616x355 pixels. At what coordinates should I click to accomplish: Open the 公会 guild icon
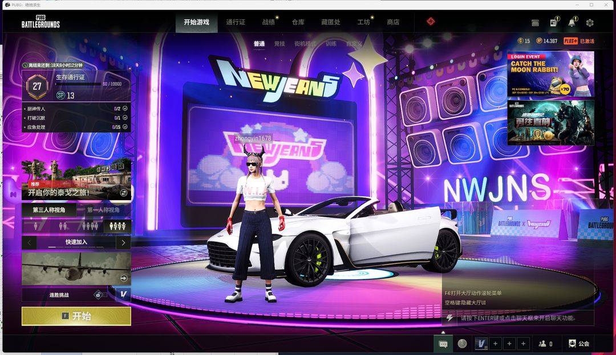[x=578, y=344]
